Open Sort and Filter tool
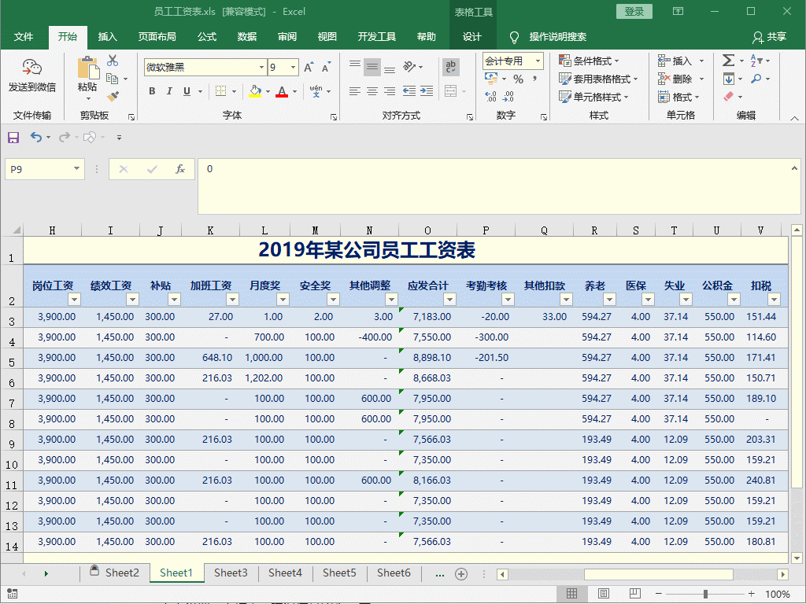 click(x=756, y=61)
